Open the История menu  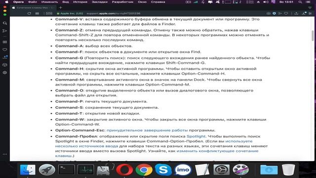click(x=80, y=2)
